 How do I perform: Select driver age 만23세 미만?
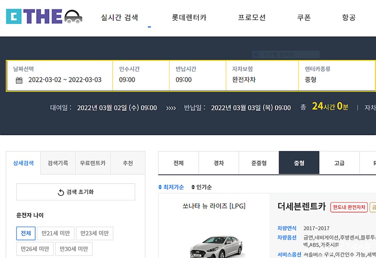click(95, 234)
